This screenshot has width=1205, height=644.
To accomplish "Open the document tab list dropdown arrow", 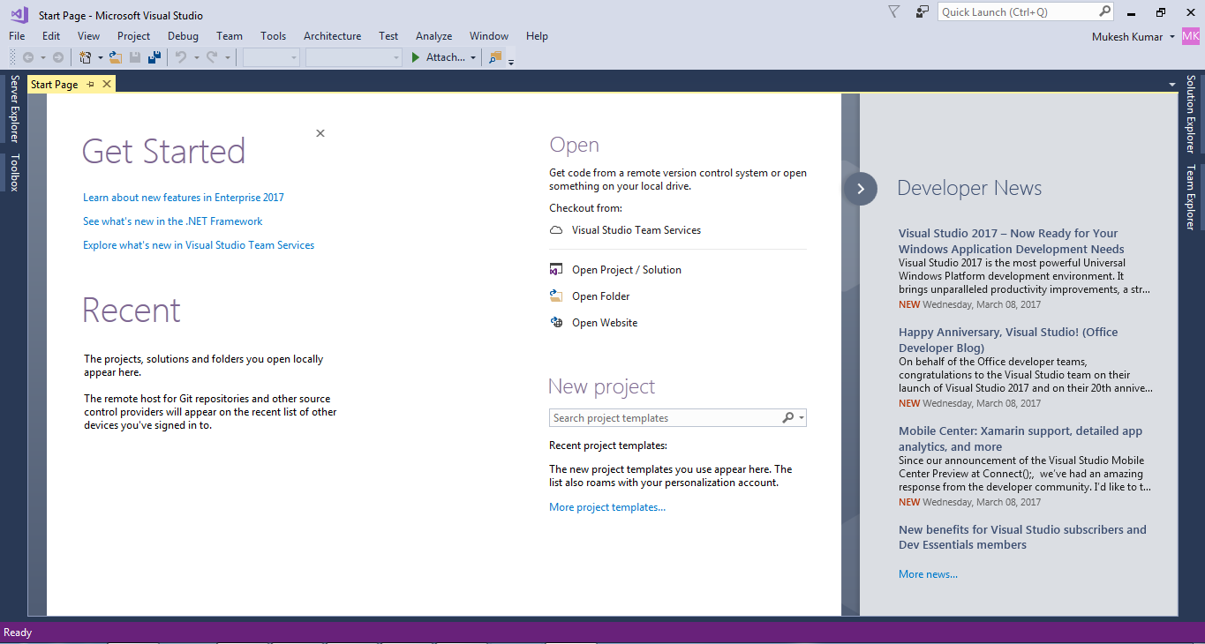I will click(x=1172, y=85).
